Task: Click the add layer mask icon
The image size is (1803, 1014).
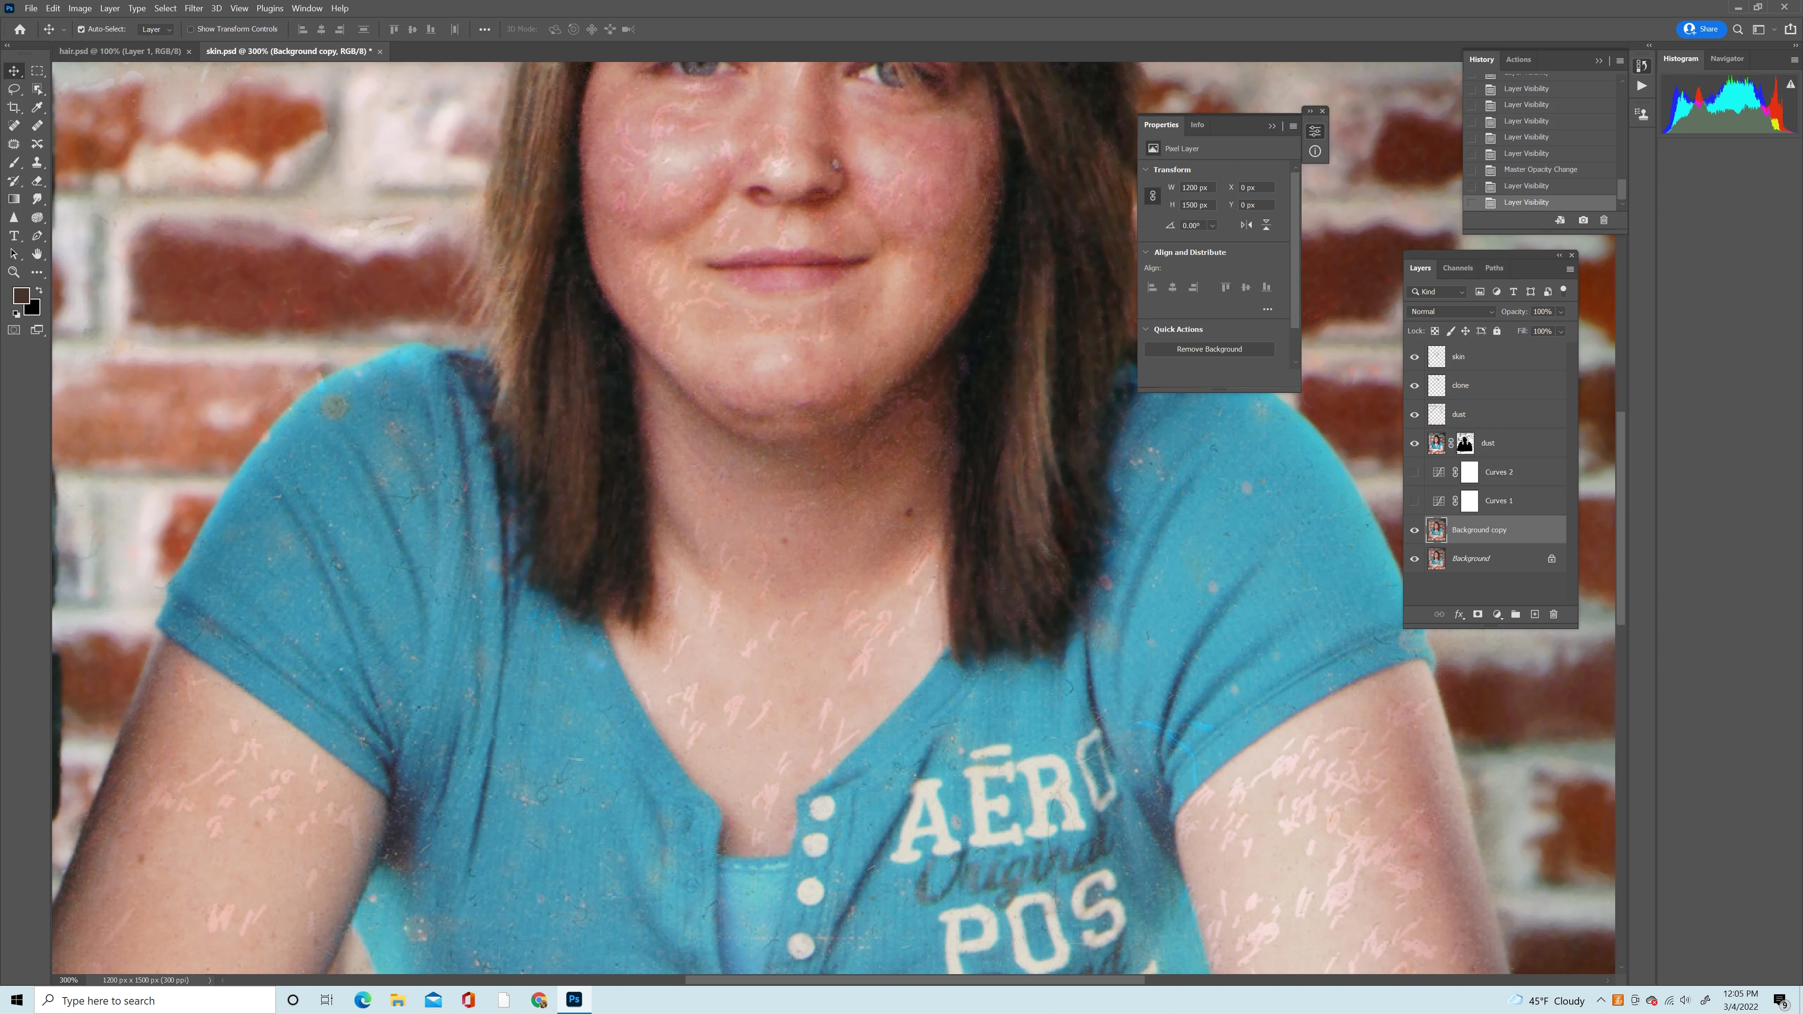Action: 1478,614
